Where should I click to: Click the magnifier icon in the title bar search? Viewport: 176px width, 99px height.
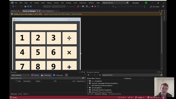(x=127, y=2)
